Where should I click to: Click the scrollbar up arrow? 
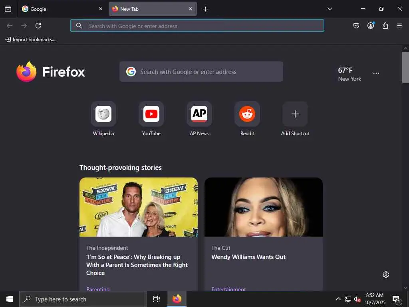point(405,48)
